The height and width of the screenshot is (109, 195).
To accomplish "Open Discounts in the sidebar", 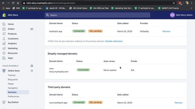I will 13,53.
